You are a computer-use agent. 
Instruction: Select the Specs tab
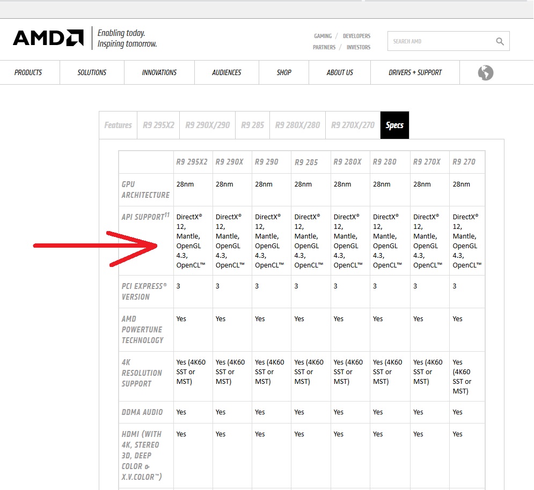[x=394, y=125]
